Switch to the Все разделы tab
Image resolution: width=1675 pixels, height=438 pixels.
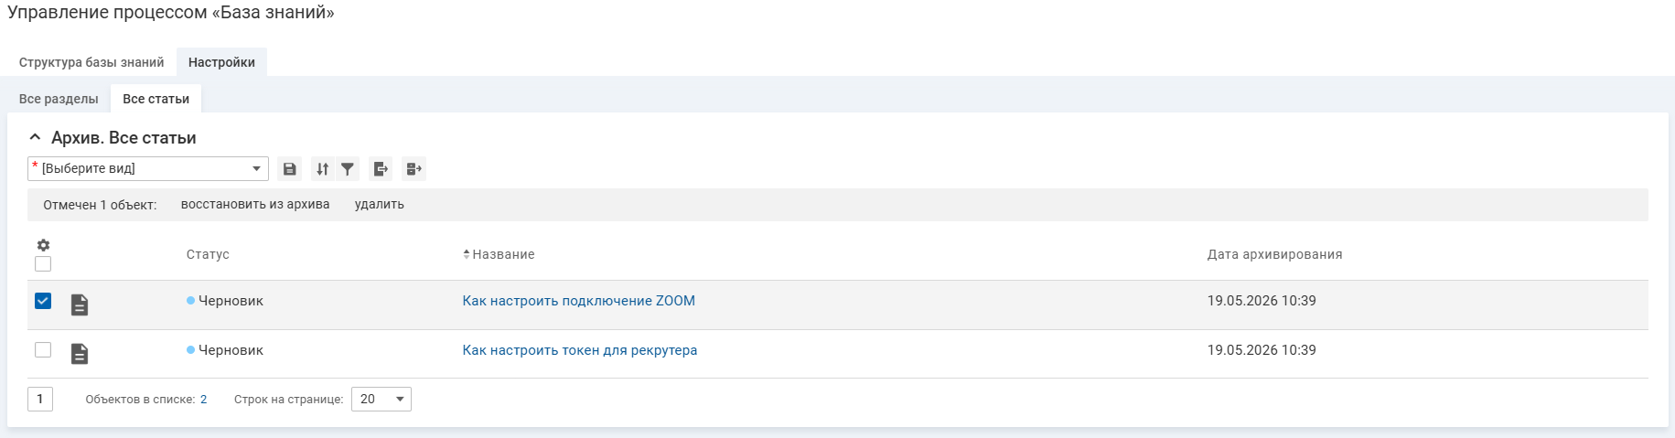tap(59, 99)
